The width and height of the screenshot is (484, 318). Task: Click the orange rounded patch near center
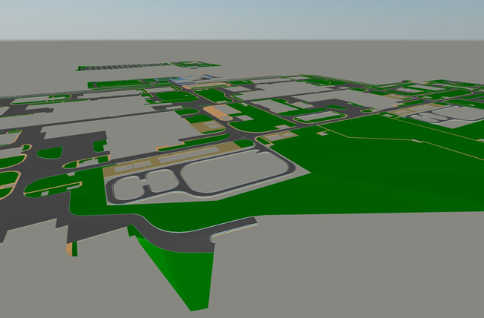[218, 113]
